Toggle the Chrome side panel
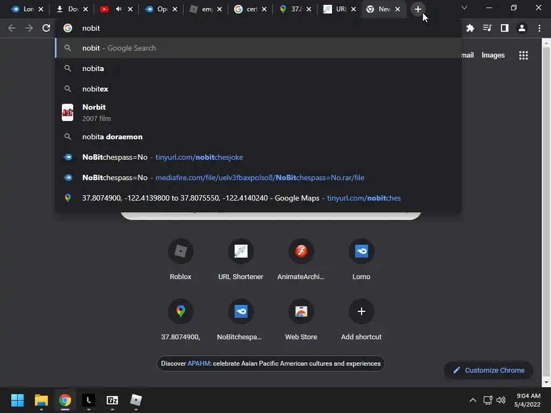 [x=505, y=28]
